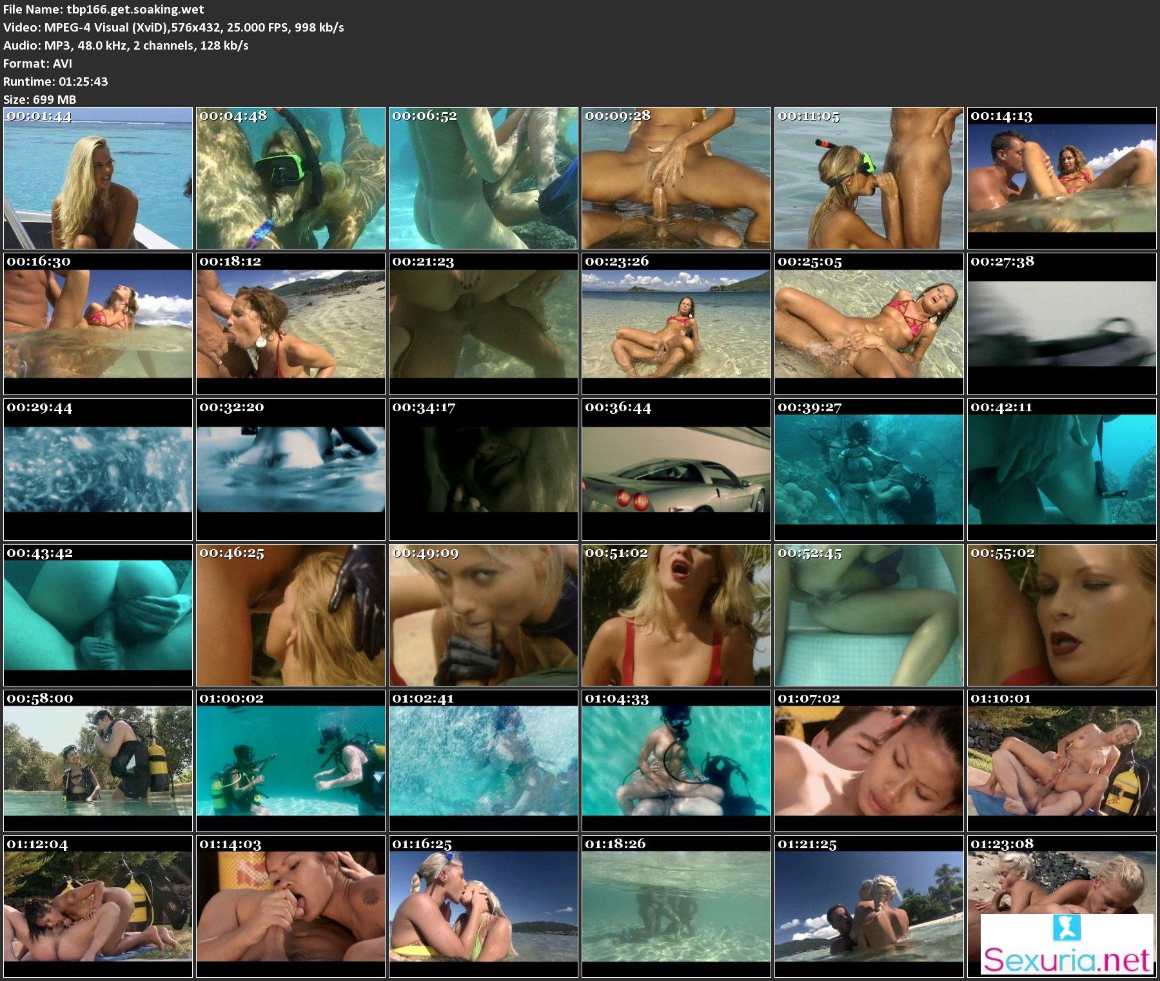
Task: Select the 00:32:20 timestamp label
Action: click(x=231, y=407)
